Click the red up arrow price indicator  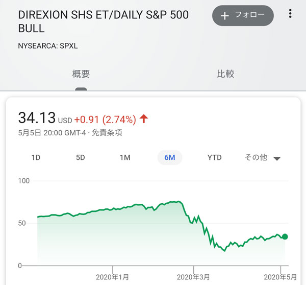tap(144, 119)
